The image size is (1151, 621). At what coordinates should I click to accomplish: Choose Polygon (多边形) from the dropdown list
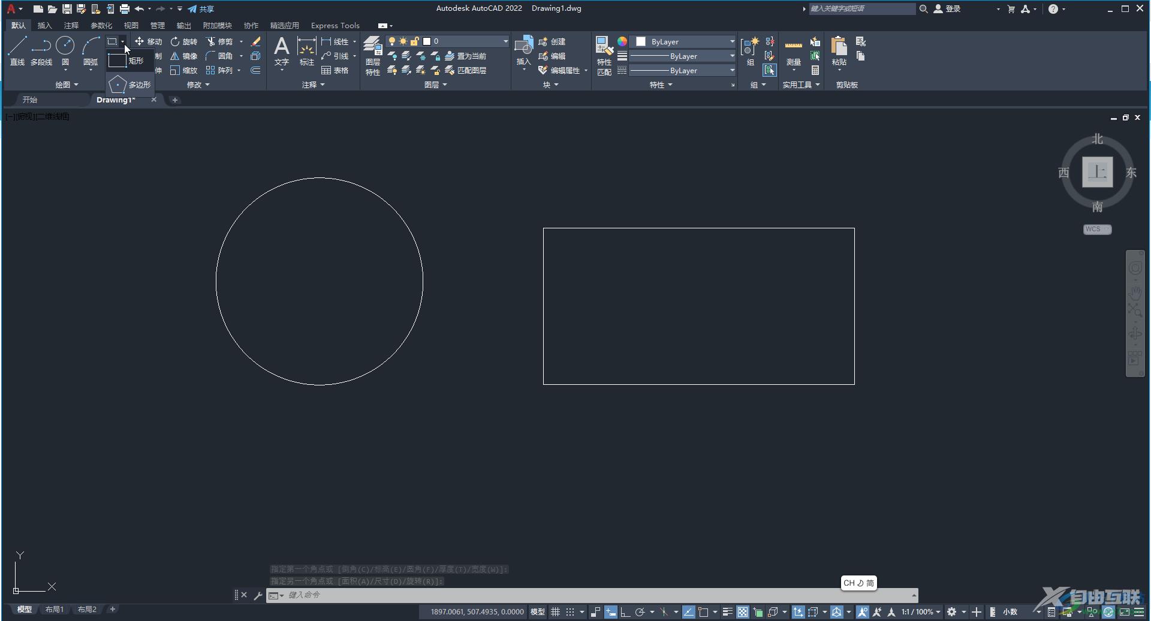point(129,85)
